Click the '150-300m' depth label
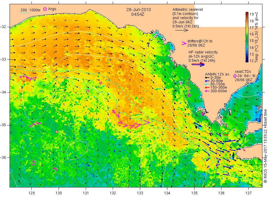 click(x=219, y=87)
